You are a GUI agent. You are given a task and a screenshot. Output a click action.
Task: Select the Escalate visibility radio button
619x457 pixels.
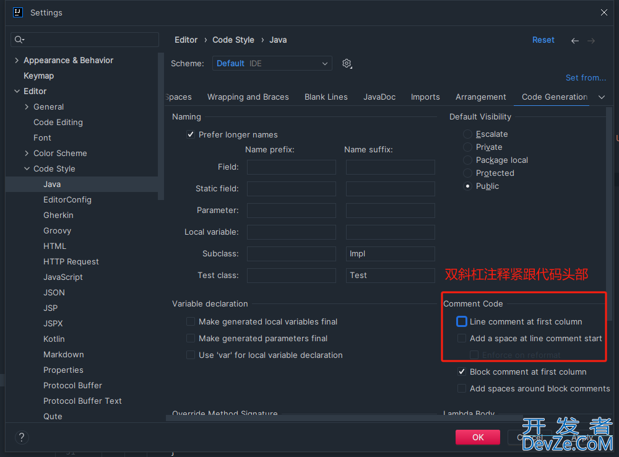pos(467,134)
